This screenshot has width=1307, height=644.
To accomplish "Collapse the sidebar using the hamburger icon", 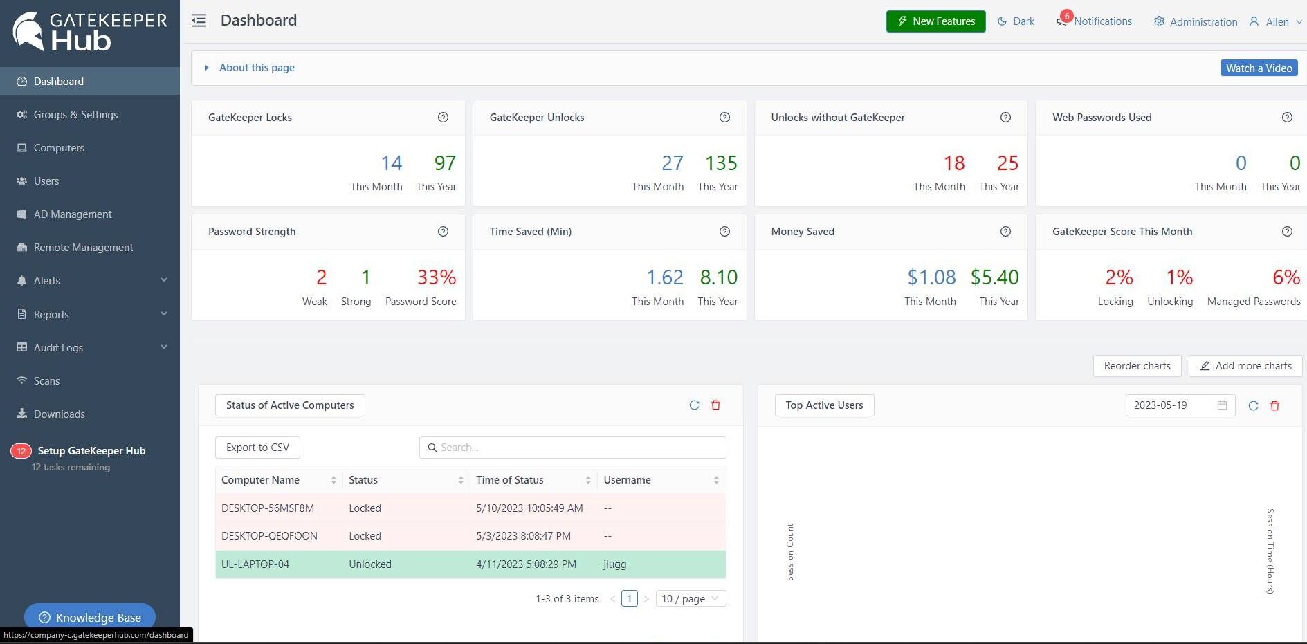I will pyautogui.click(x=199, y=20).
